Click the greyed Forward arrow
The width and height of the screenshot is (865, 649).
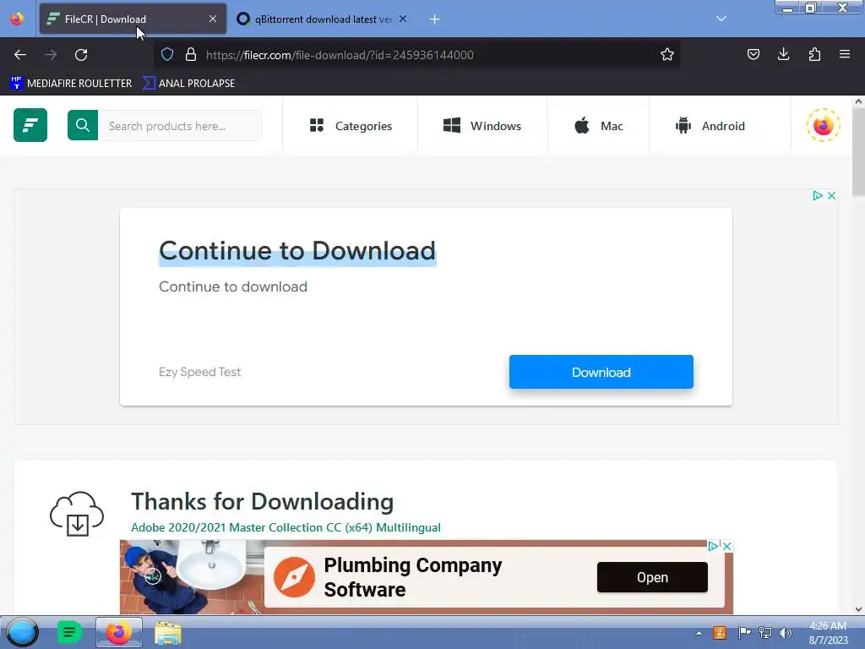(51, 55)
